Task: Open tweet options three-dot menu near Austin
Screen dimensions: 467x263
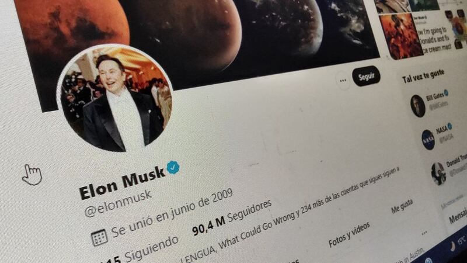Action: coord(424,233)
